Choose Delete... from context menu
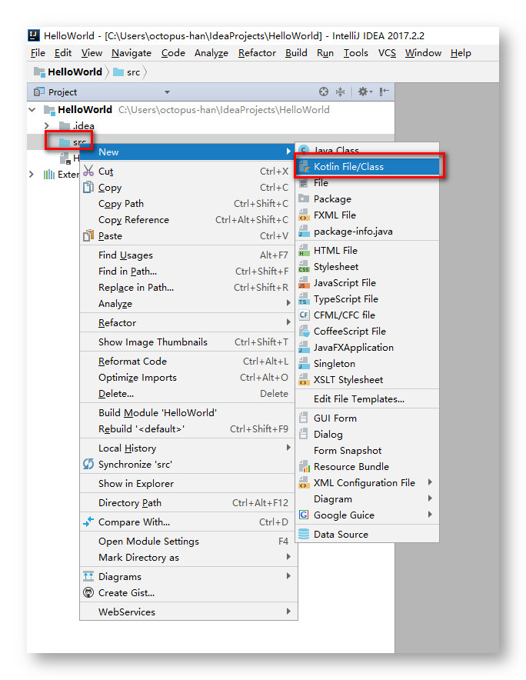 pos(188,393)
